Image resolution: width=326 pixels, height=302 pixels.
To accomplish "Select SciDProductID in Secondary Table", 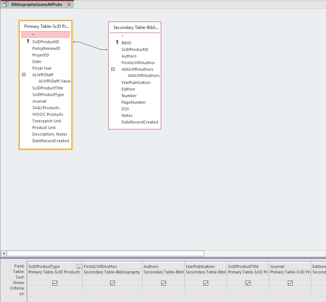I will pos(135,49).
